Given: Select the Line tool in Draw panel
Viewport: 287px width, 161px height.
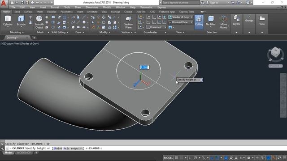Looking at the screenshot, I should pyautogui.click(x=78, y=22).
